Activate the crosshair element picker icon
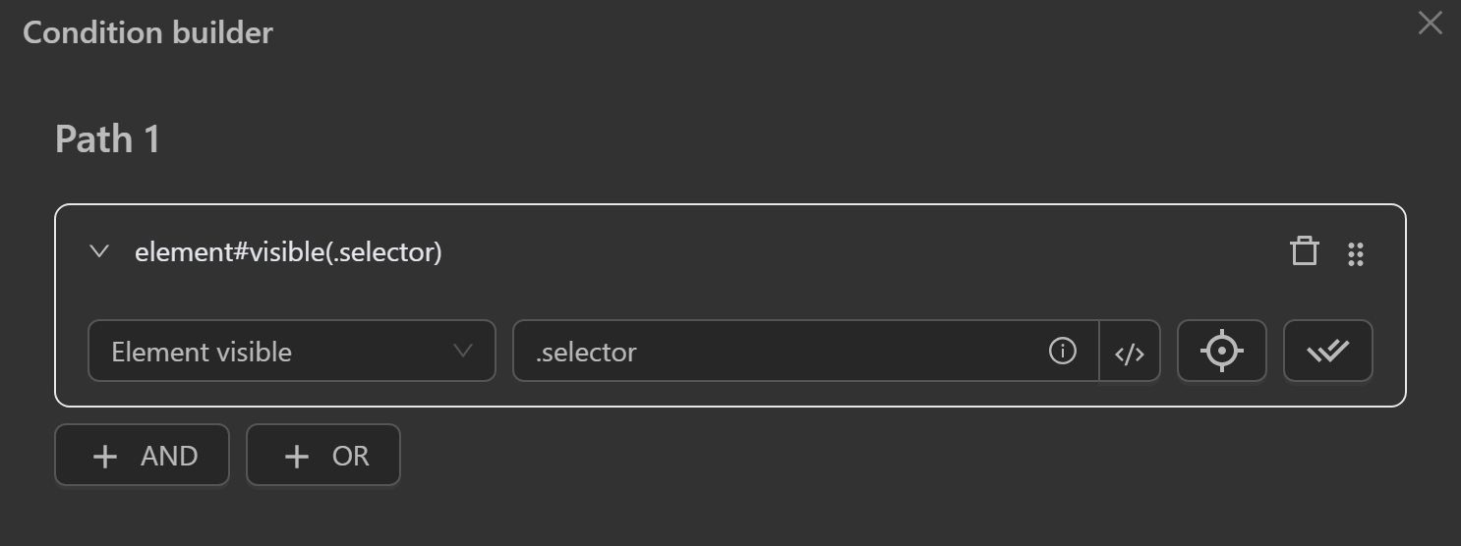The height and width of the screenshot is (546, 1461). (1221, 351)
